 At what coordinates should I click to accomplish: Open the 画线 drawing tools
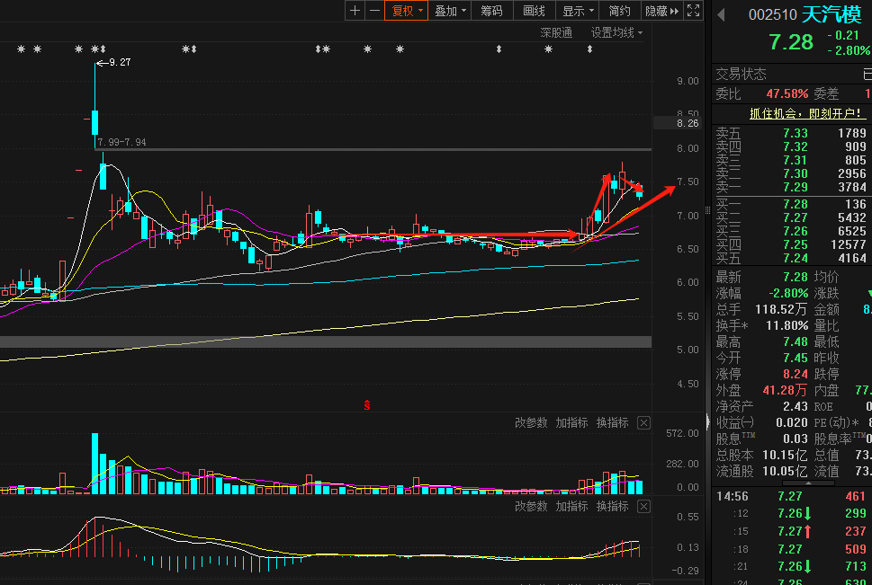[x=535, y=11]
